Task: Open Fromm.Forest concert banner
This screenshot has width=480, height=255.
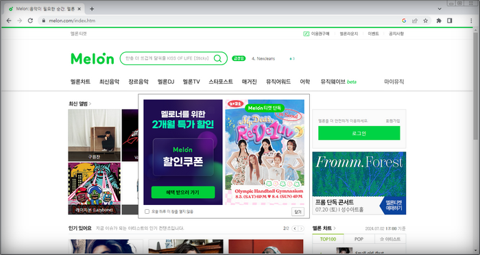Action: click(359, 183)
